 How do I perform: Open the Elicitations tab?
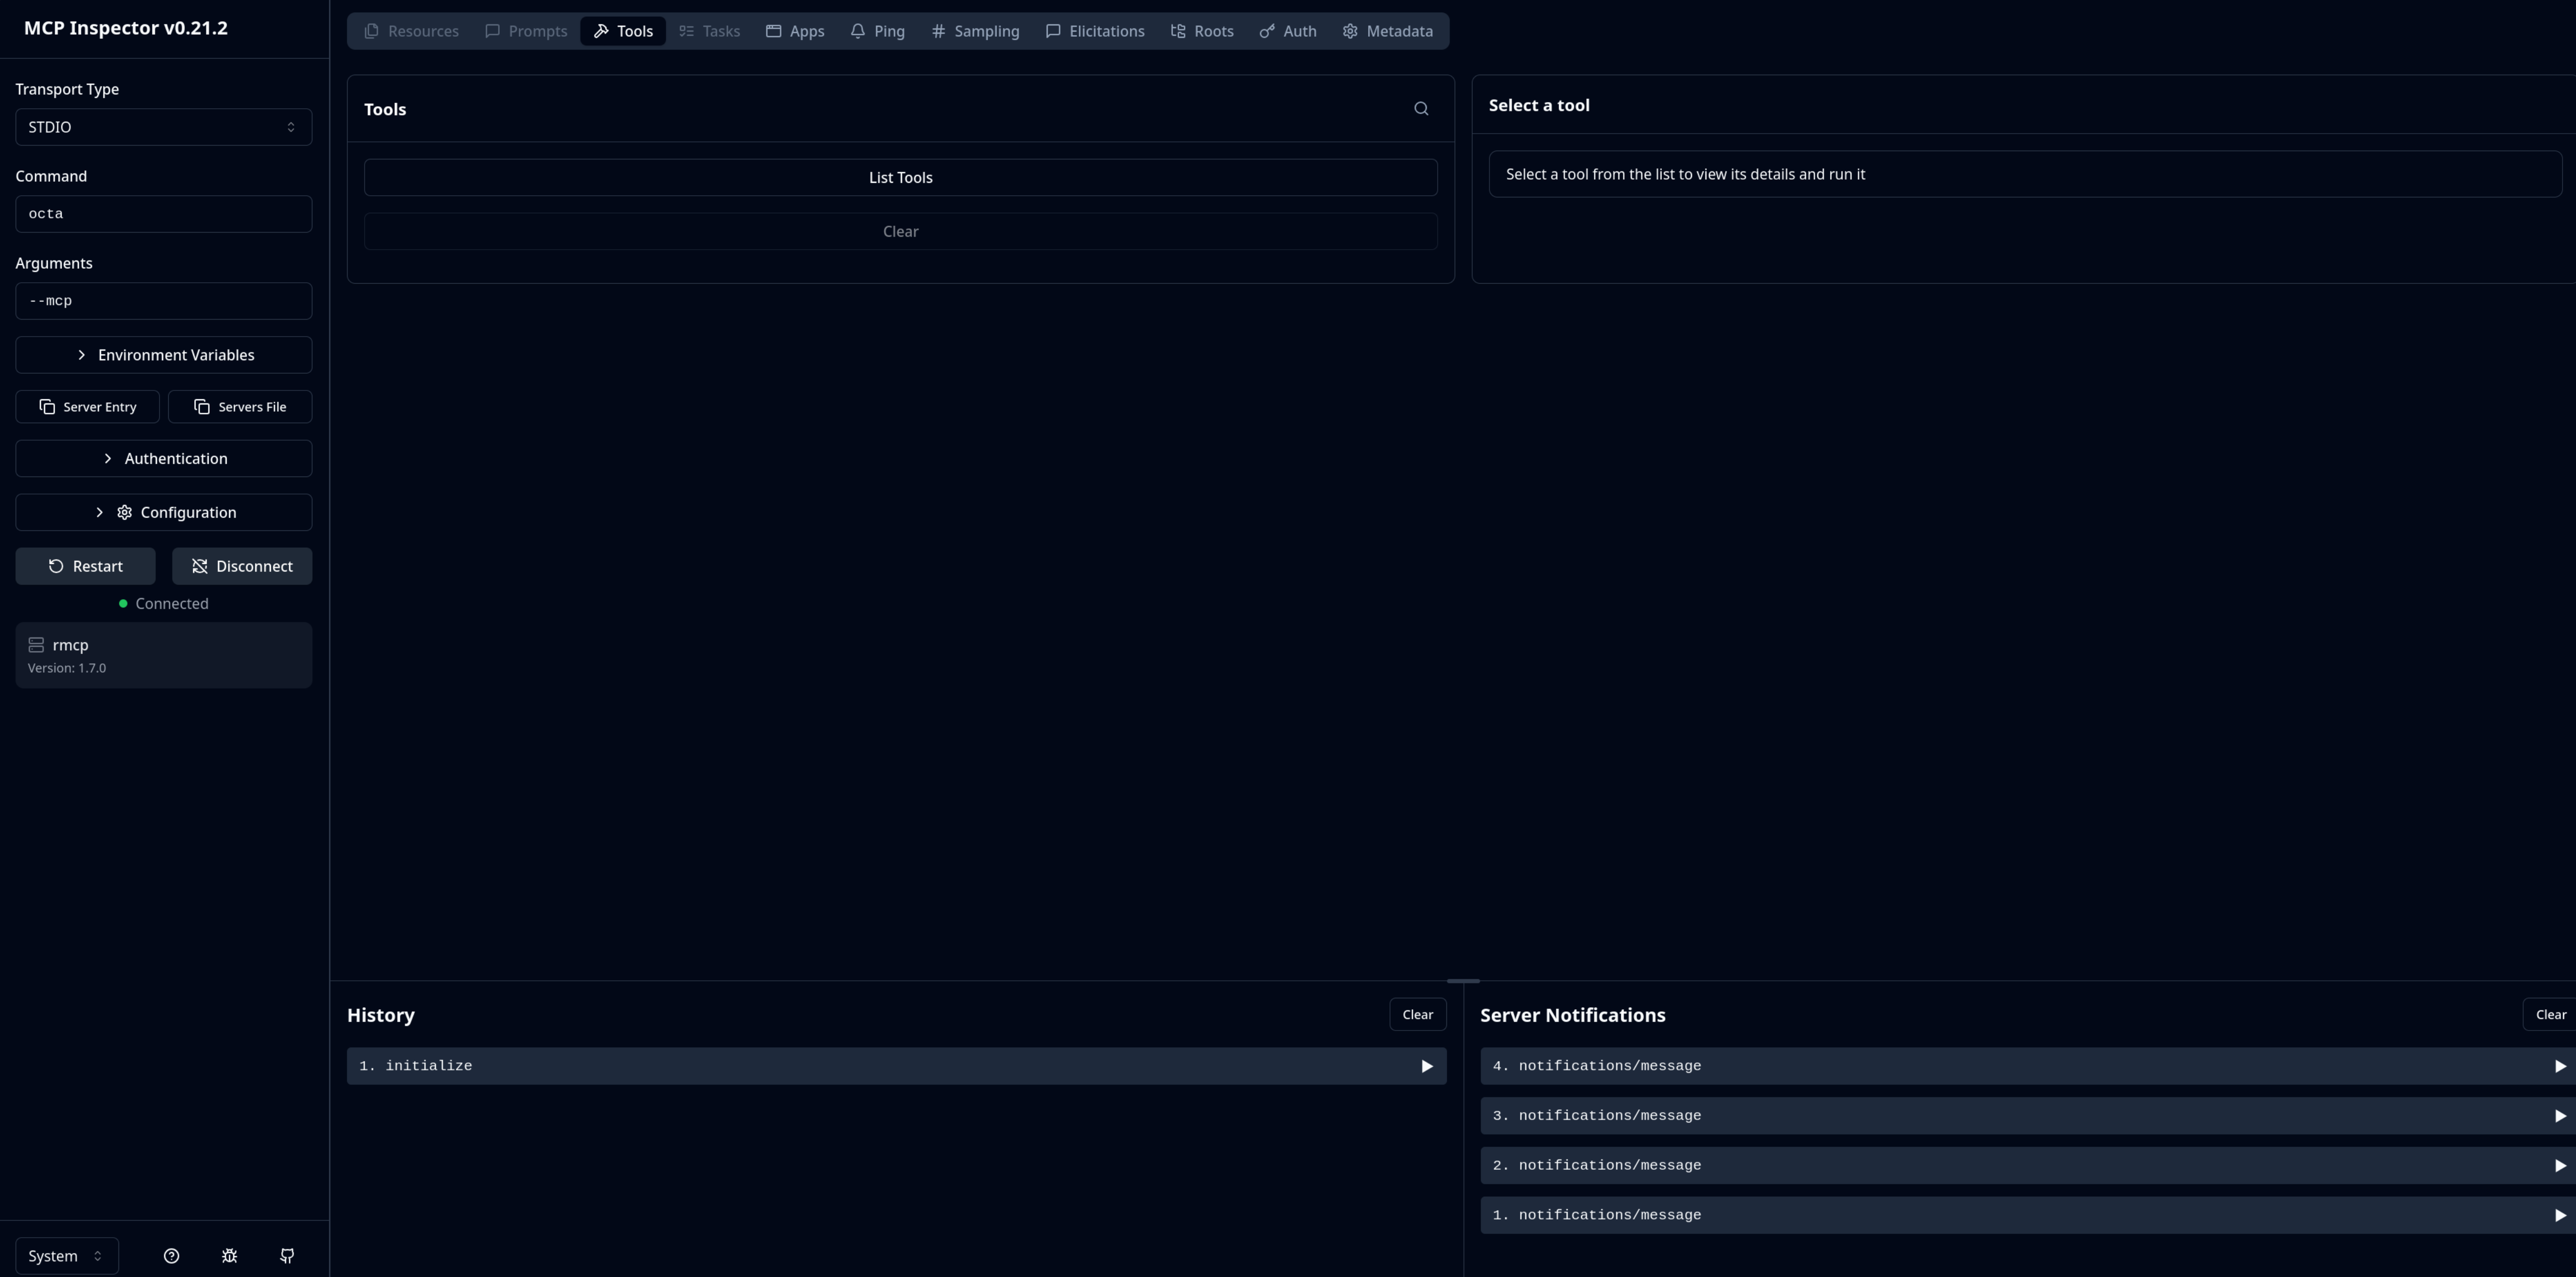coord(1095,31)
